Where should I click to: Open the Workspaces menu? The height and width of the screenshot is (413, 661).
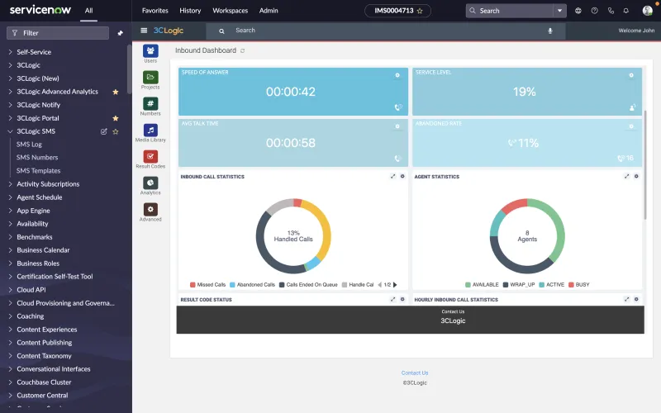click(x=231, y=11)
